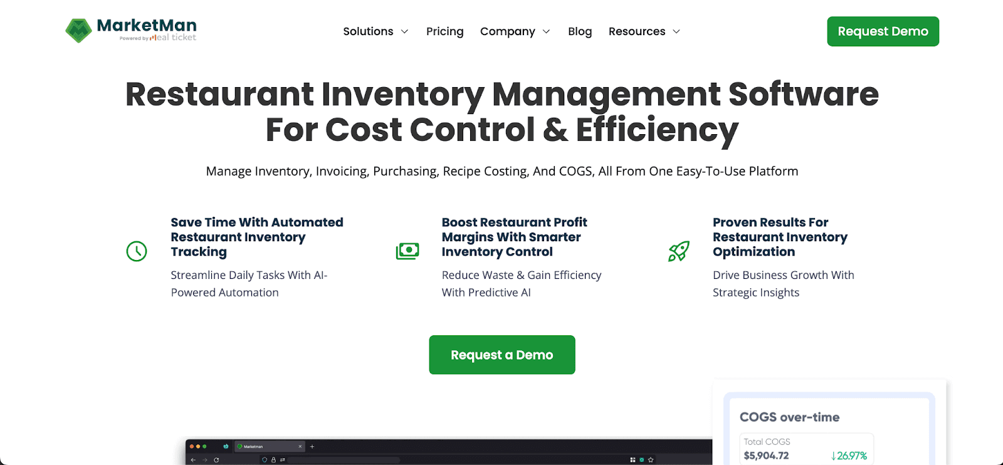Click Streamline Daily Tasks With AI-Powered Automation text

(x=249, y=284)
